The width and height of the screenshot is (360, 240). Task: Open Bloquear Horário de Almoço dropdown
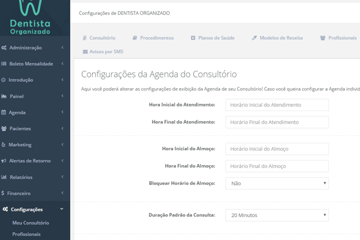click(277, 184)
